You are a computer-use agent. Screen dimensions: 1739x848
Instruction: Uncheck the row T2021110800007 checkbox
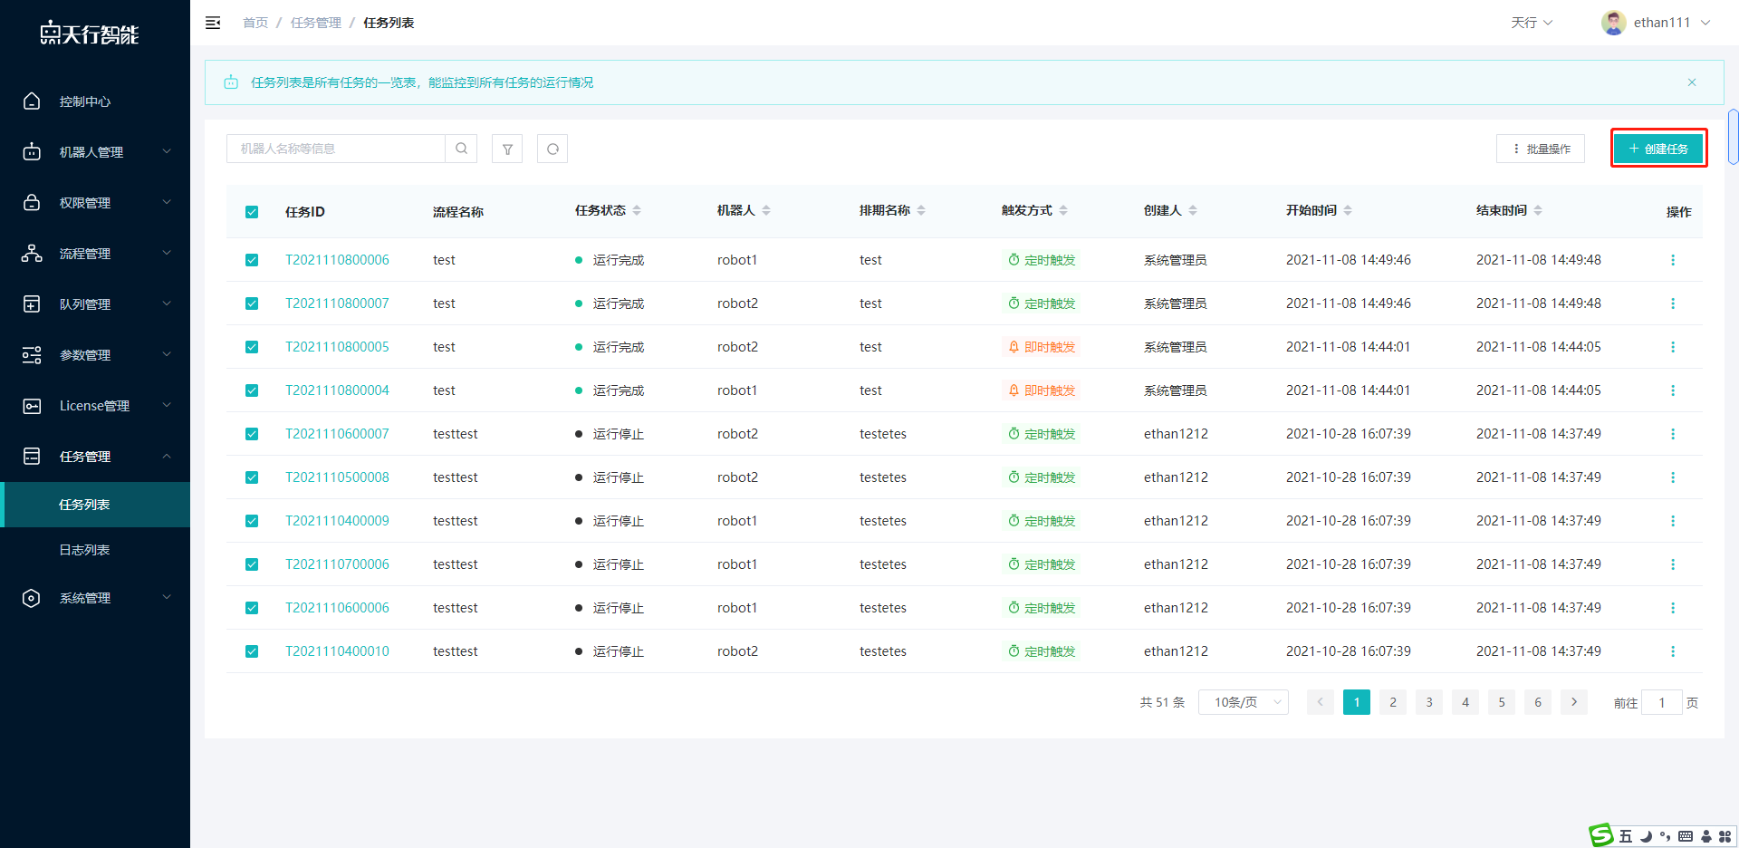pyautogui.click(x=252, y=304)
